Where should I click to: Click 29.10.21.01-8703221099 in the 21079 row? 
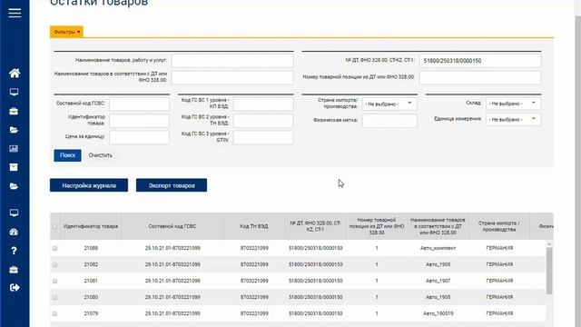point(172,313)
